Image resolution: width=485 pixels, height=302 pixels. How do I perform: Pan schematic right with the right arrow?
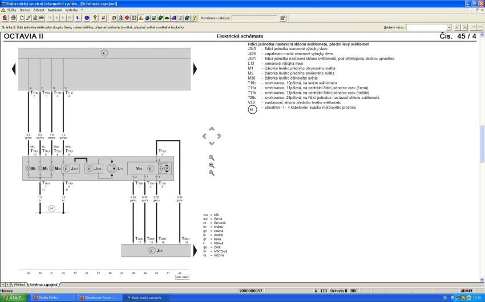(x=219, y=136)
